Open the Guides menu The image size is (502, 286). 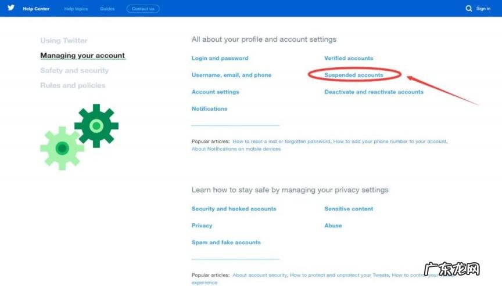click(107, 9)
